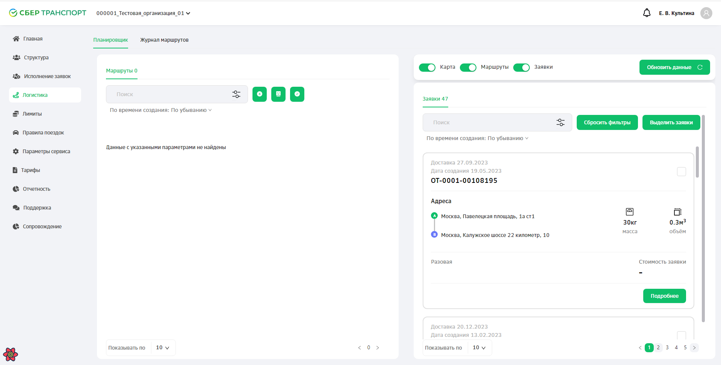Image resolution: width=721 pixels, height=365 pixels.
Task: Select the Заявки 47 tab
Action: 435,99
